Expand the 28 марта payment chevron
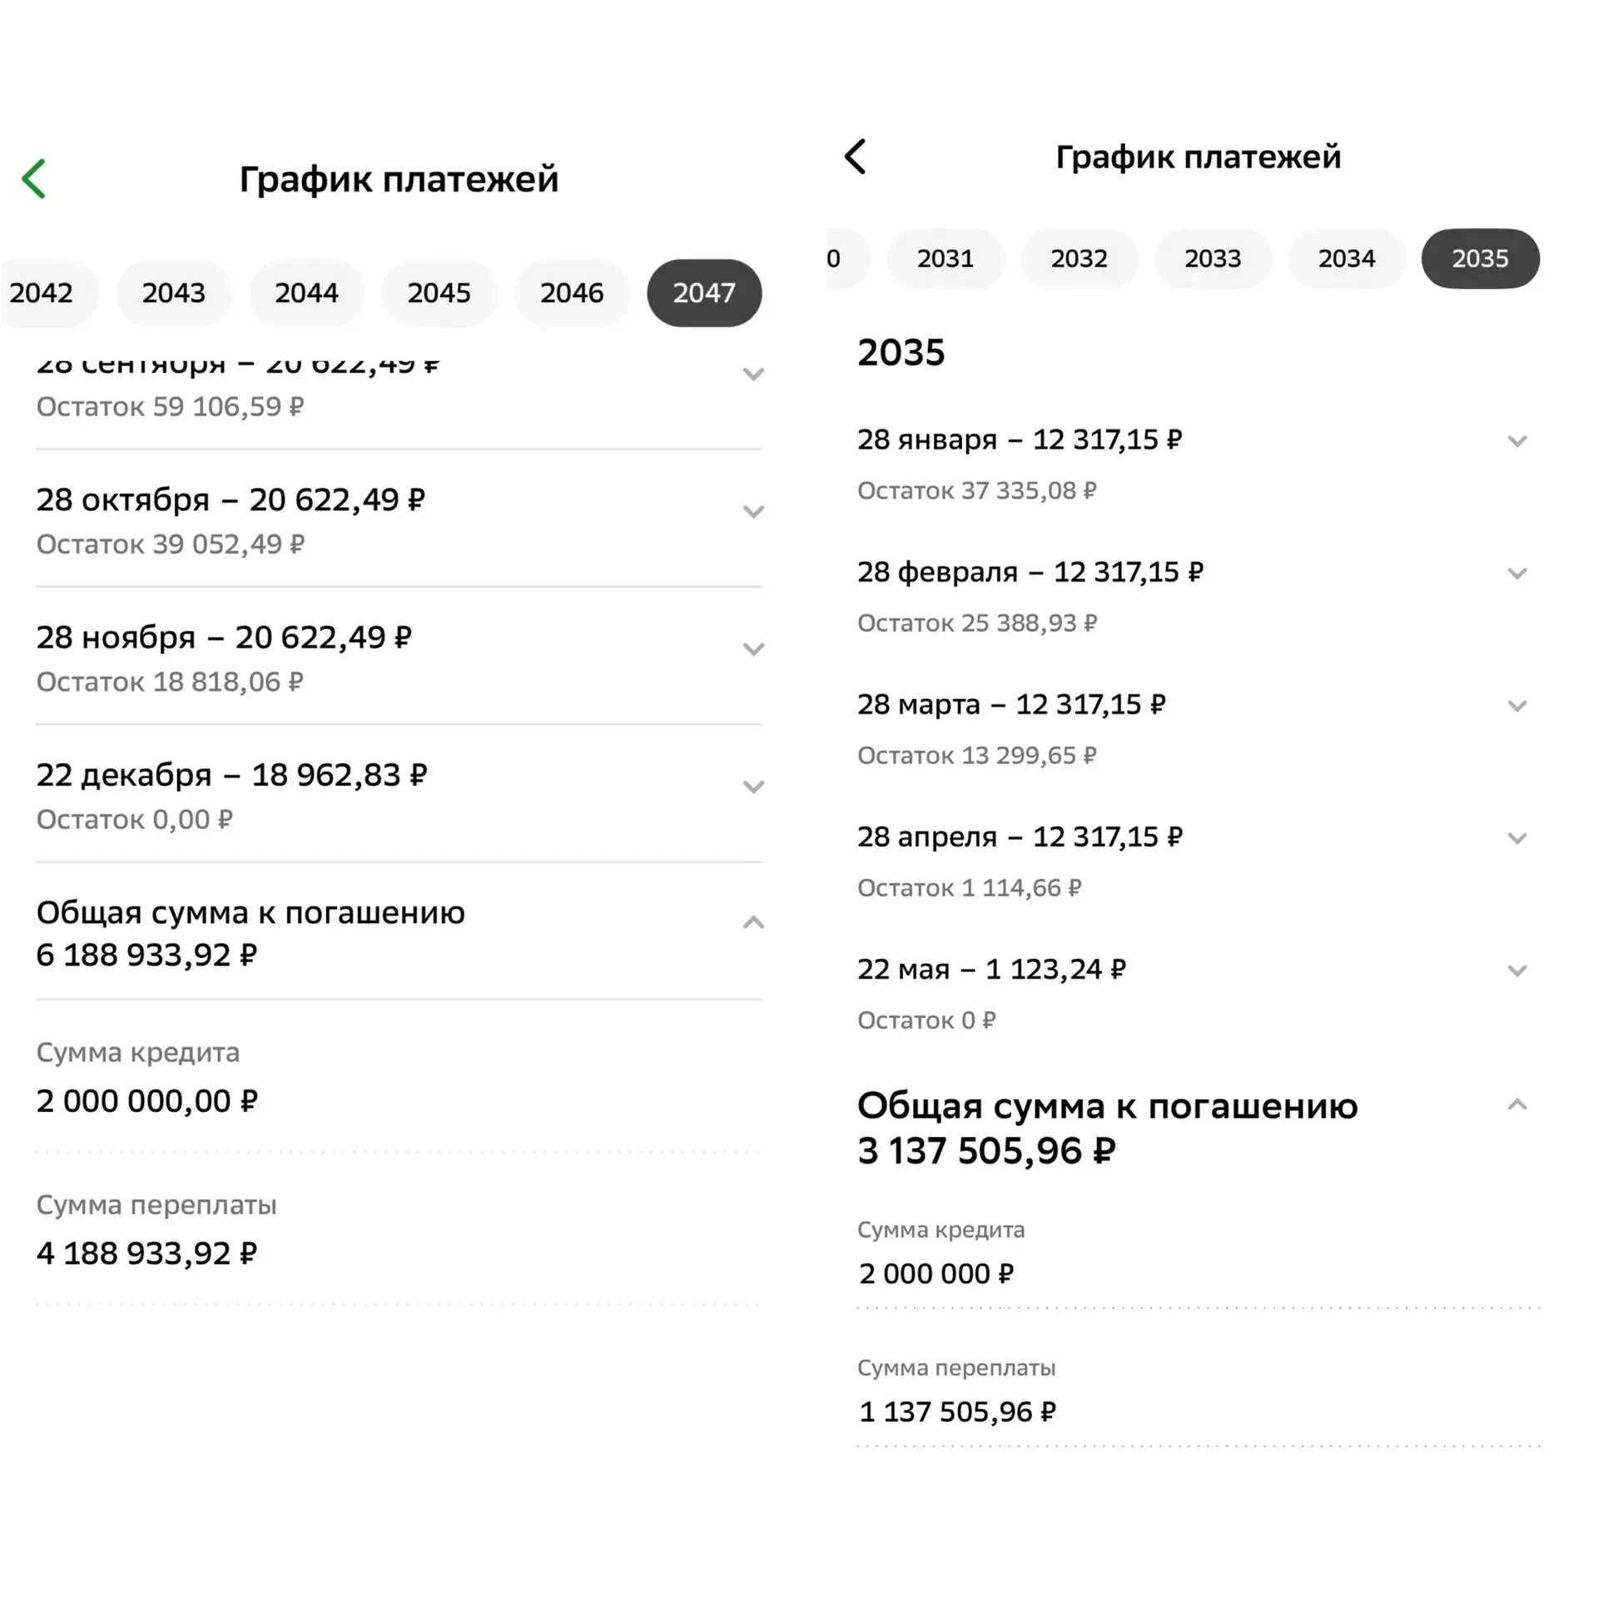 tap(1517, 706)
